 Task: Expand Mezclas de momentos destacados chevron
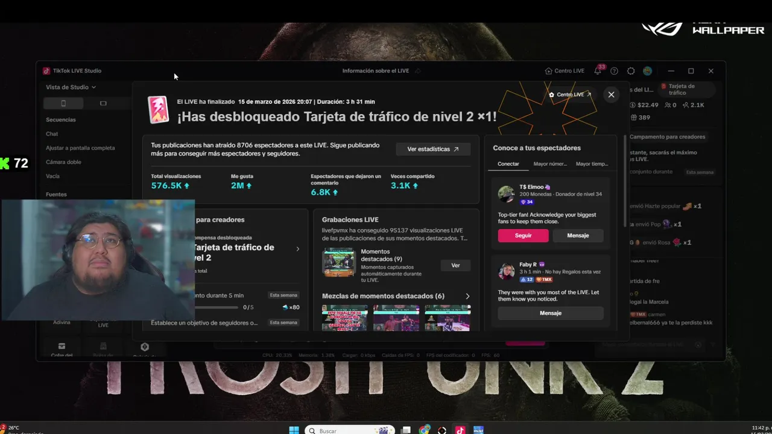(467, 296)
